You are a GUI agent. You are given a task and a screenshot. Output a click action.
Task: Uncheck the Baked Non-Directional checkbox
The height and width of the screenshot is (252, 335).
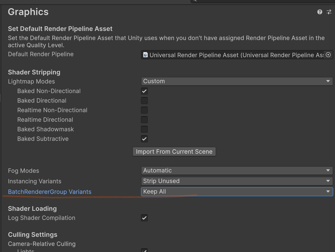pos(145,91)
